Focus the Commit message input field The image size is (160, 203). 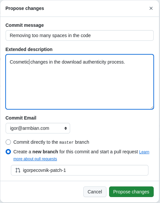[80, 35]
